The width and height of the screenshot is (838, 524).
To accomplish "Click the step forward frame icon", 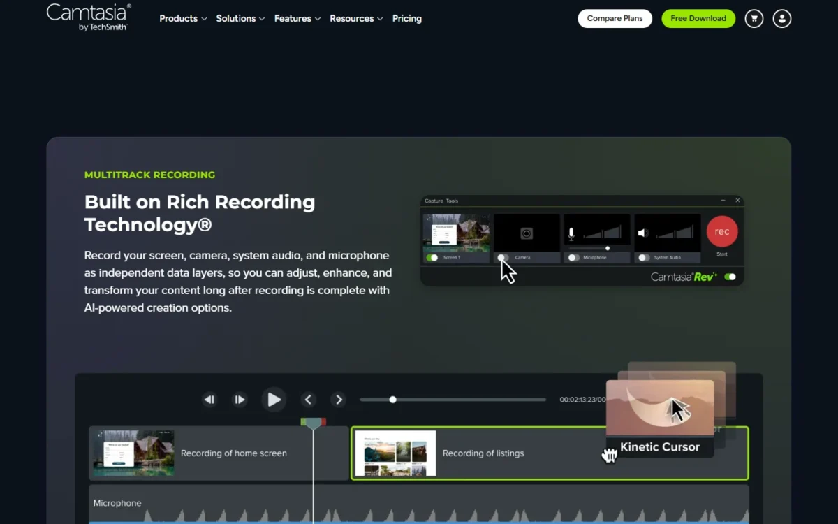I will (x=240, y=400).
